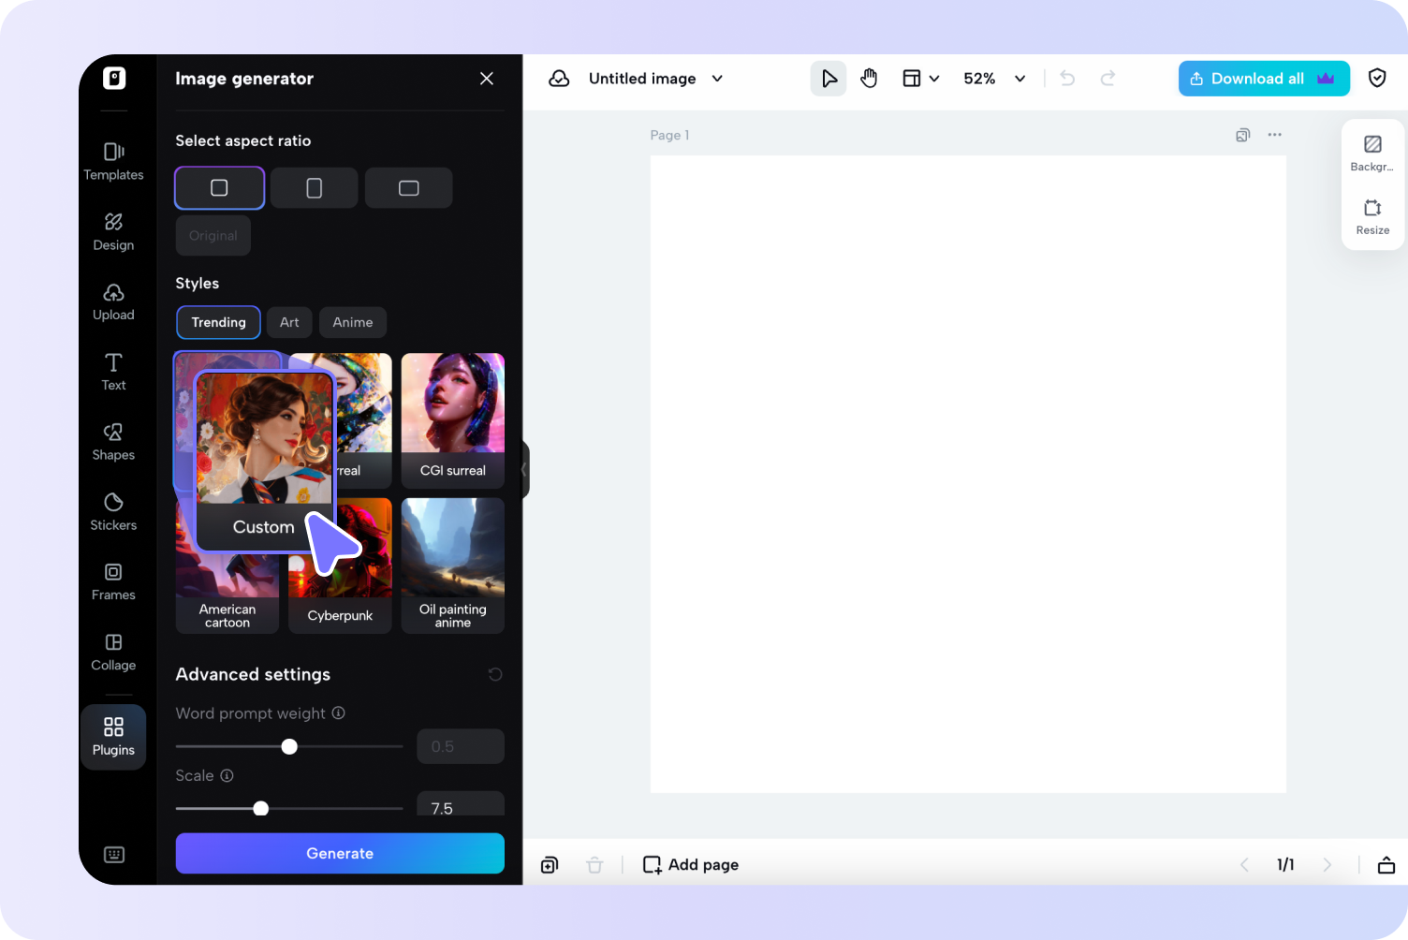Click the Word prompt weight value field
Viewport: 1408px width, 940px height.
click(461, 746)
